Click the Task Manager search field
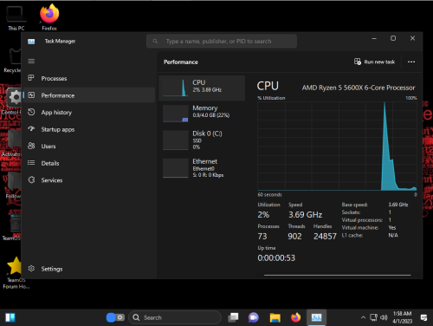This screenshot has width=433, height=326. (222, 42)
